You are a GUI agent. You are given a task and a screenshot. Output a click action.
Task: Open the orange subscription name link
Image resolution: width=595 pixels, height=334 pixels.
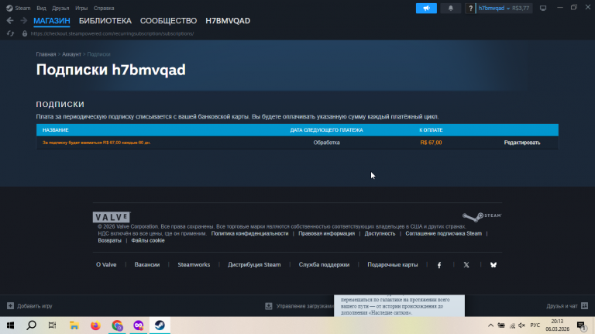coord(96,143)
